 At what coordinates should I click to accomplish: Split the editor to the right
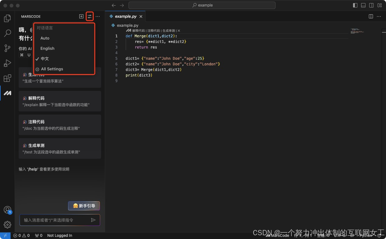click(371, 16)
